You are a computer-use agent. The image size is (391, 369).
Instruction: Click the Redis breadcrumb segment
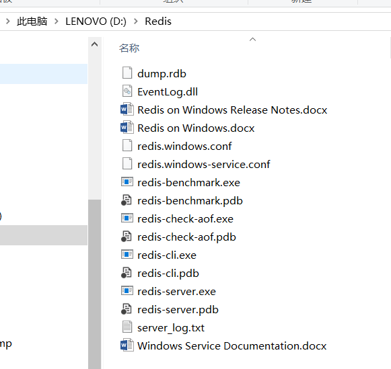pyautogui.click(x=158, y=22)
